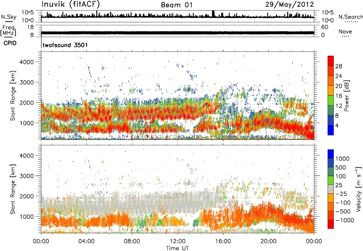This screenshot has height=251, width=363.
Task: Click the '12' label on power colorbar
Action: click(x=338, y=106)
